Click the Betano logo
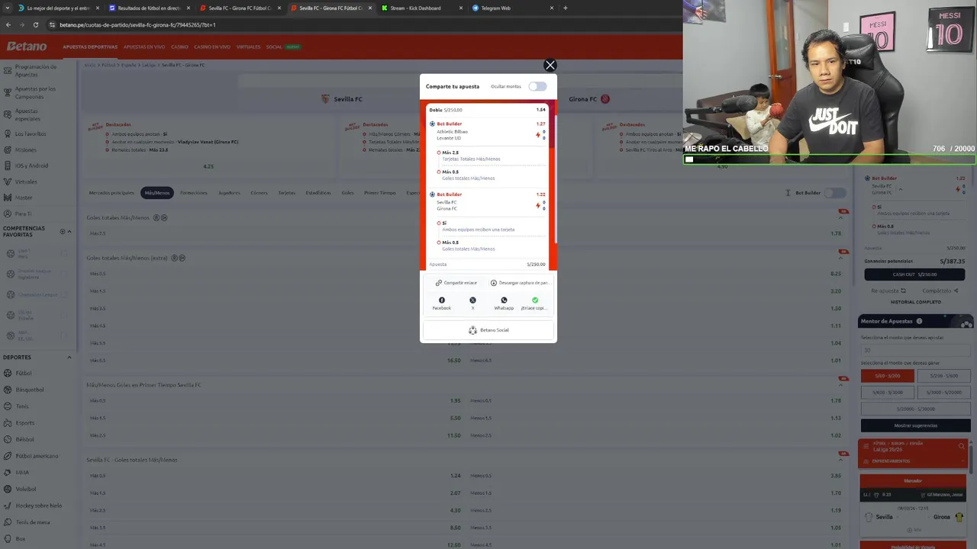977x549 pixels. pyautogui.click(x=27, y=47)
